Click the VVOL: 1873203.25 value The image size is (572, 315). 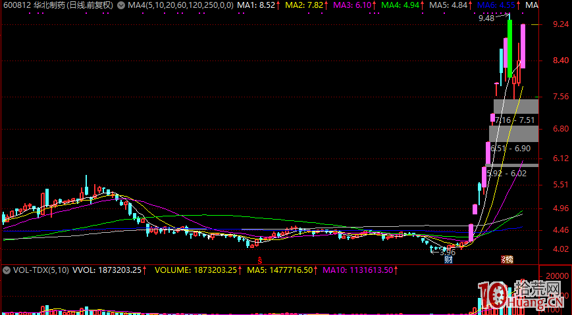point(107,270)
